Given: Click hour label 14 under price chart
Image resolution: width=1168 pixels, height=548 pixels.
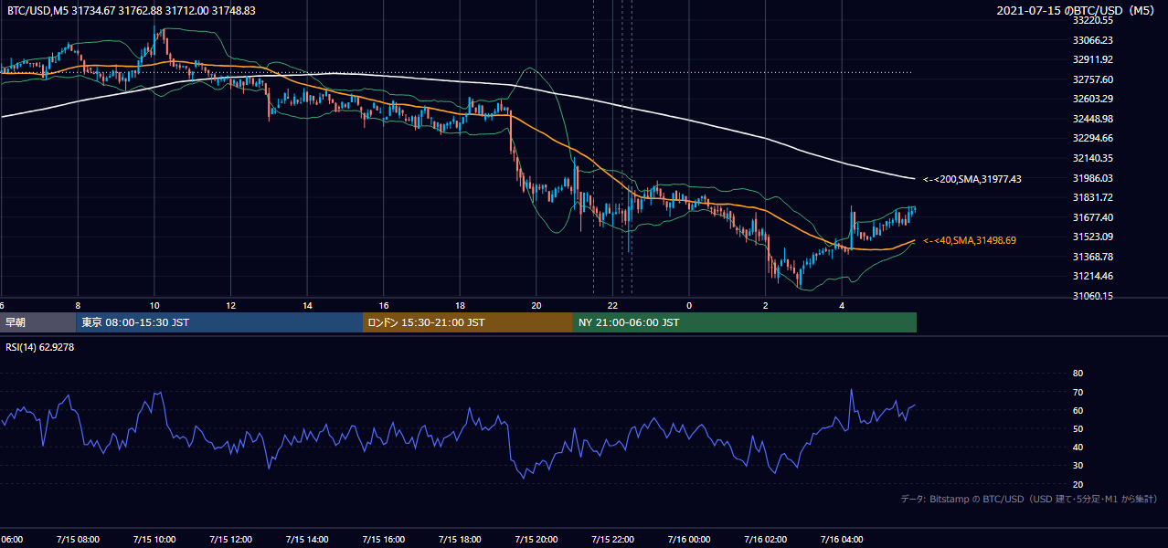Looking at the screenshot, I should (307, 305).
